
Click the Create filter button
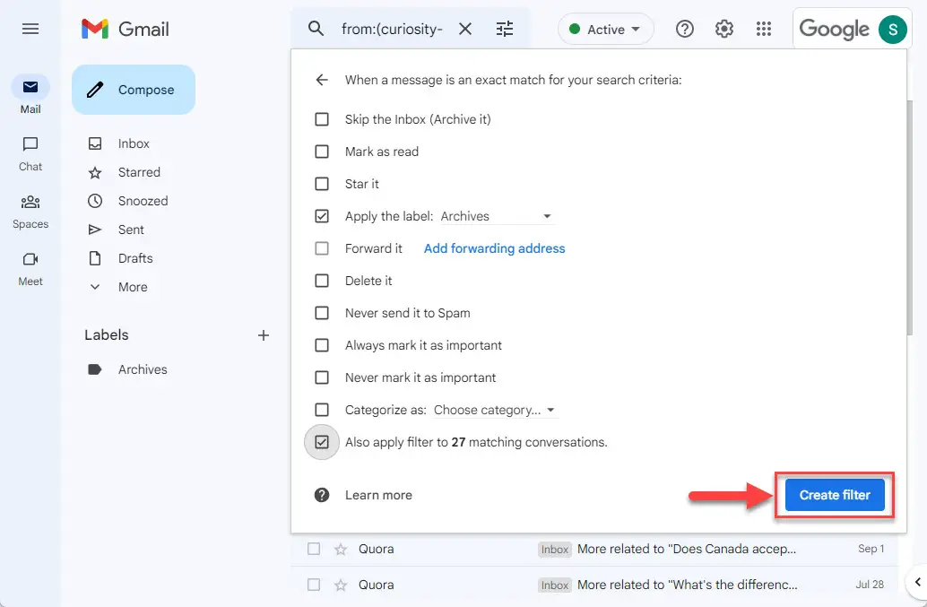[834, 495]
